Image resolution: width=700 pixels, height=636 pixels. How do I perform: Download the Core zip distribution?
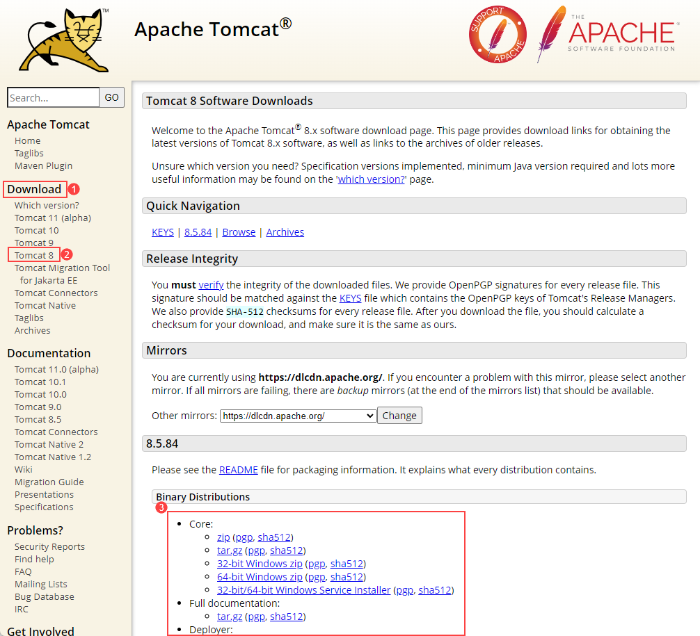coord(223,537)
